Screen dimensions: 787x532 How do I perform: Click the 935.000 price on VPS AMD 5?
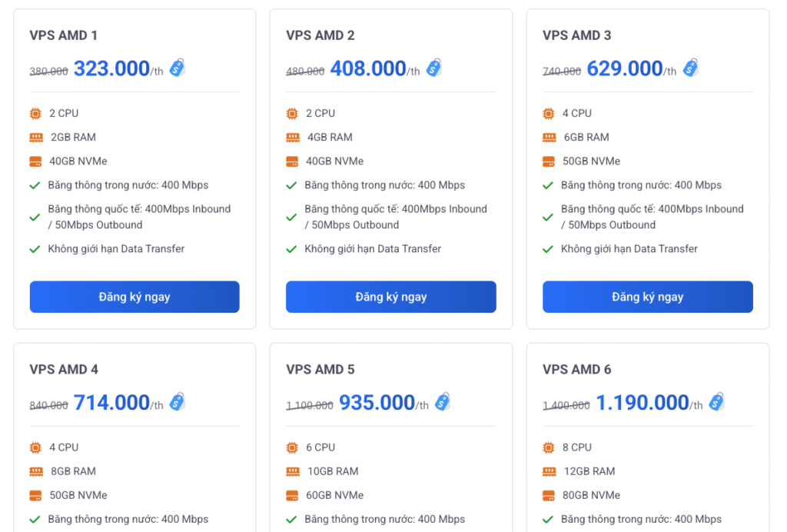[x=377, y=402]
